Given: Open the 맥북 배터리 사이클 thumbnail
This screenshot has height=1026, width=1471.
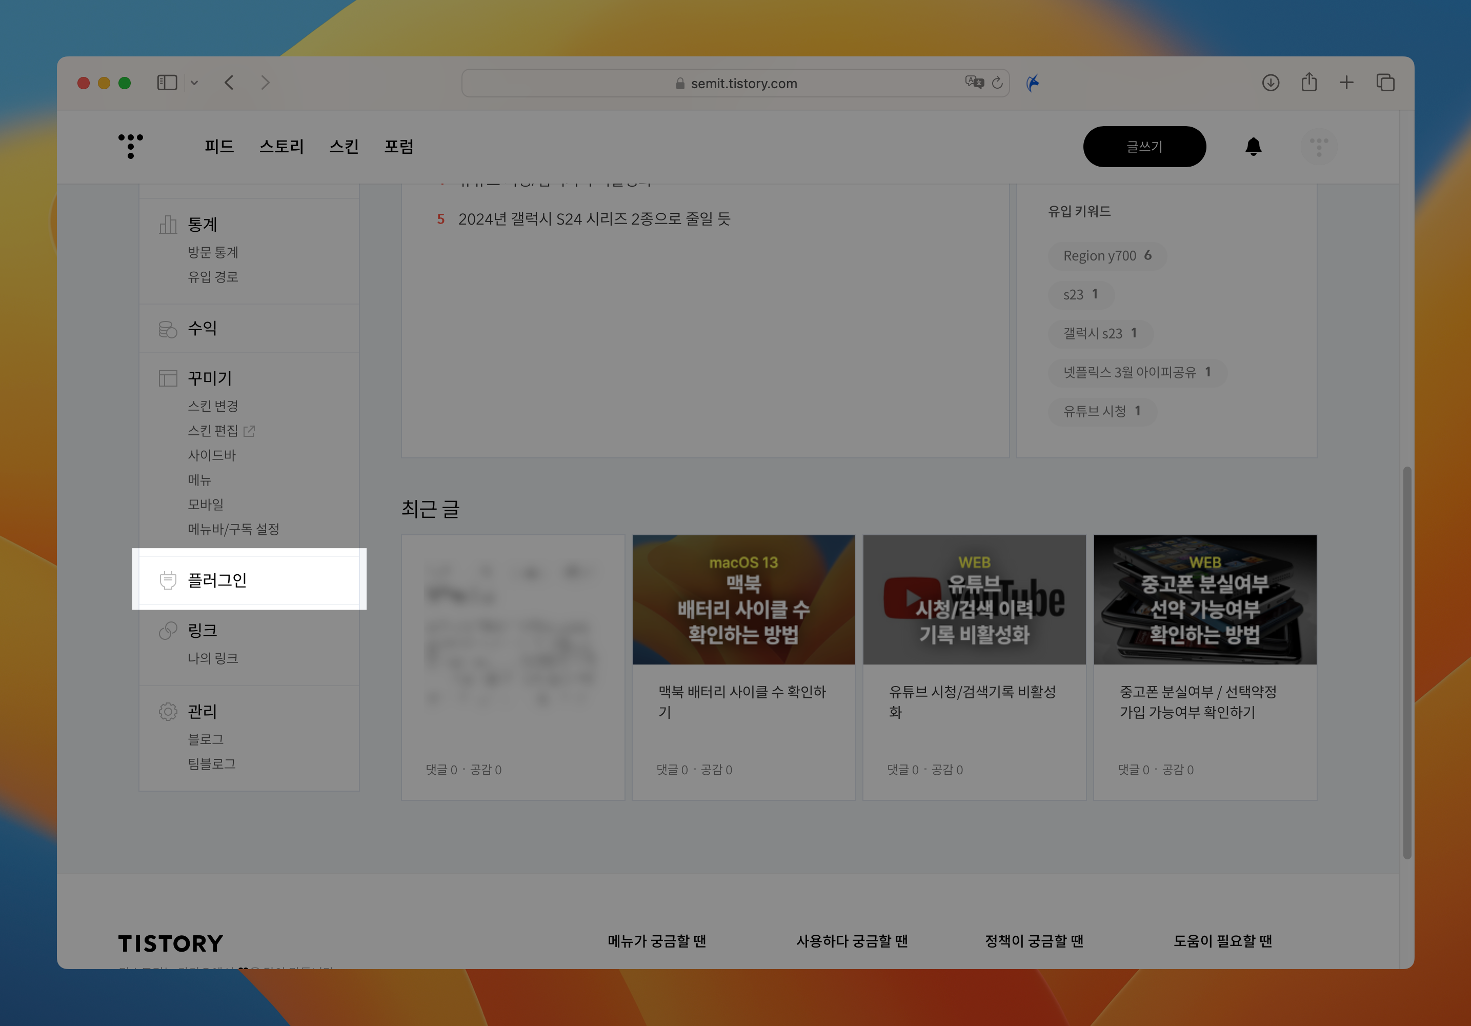Looking at the screenshot, I should (x=743, y=600).
